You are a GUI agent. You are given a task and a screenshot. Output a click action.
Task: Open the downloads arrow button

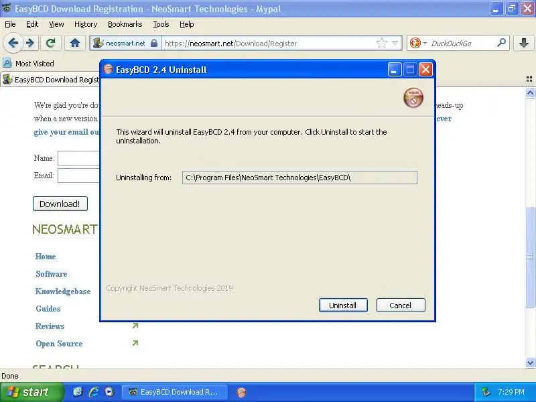click(523, 43)
